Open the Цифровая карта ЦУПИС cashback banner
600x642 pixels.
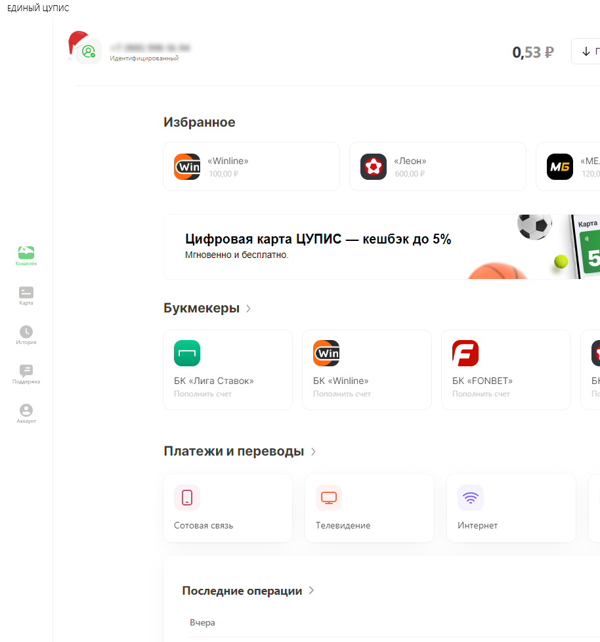tap(381, 247)
